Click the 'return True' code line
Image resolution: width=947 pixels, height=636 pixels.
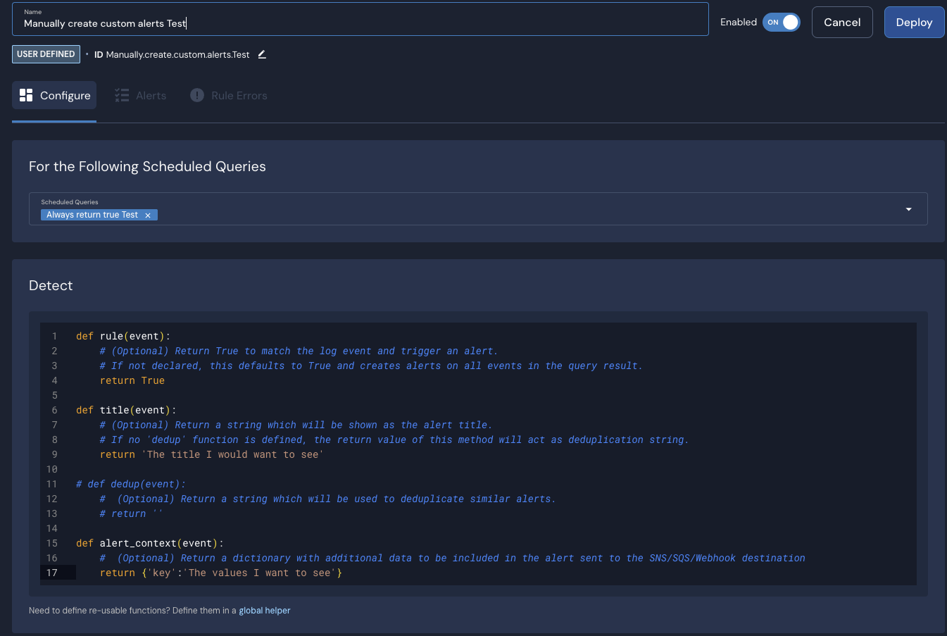point(132,380)
